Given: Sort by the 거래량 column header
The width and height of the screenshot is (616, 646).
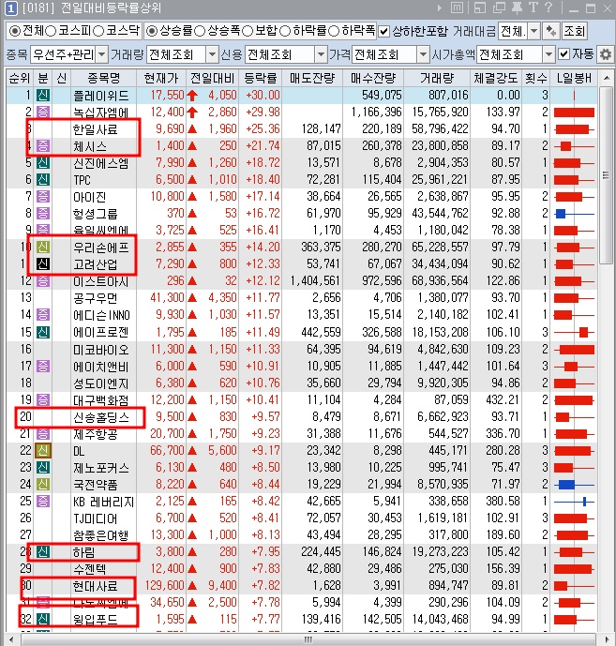Looking at the screenshot, I should pos(437,78).
